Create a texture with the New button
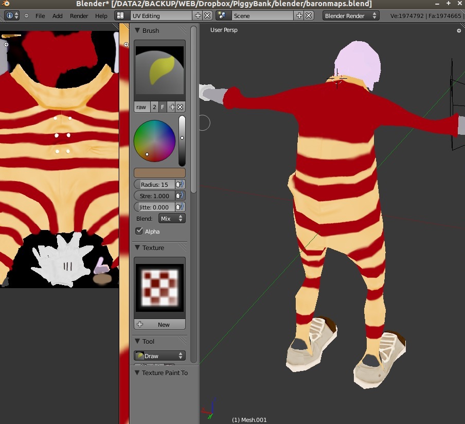The width and height of the screenshot is (465, 424). click(165, 324)
